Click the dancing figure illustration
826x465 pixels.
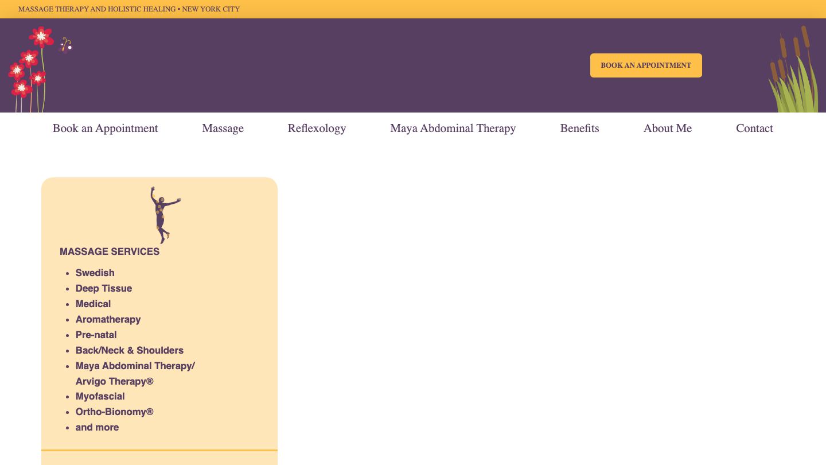[163, 214]
